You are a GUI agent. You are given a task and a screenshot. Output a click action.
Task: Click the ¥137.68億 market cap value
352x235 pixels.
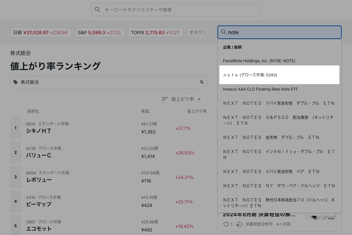(x=150, y=173)
